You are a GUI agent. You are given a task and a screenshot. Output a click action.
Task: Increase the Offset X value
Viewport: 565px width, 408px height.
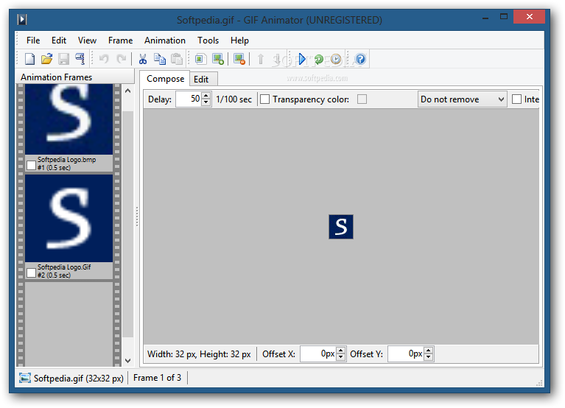[x=341, y=351]
